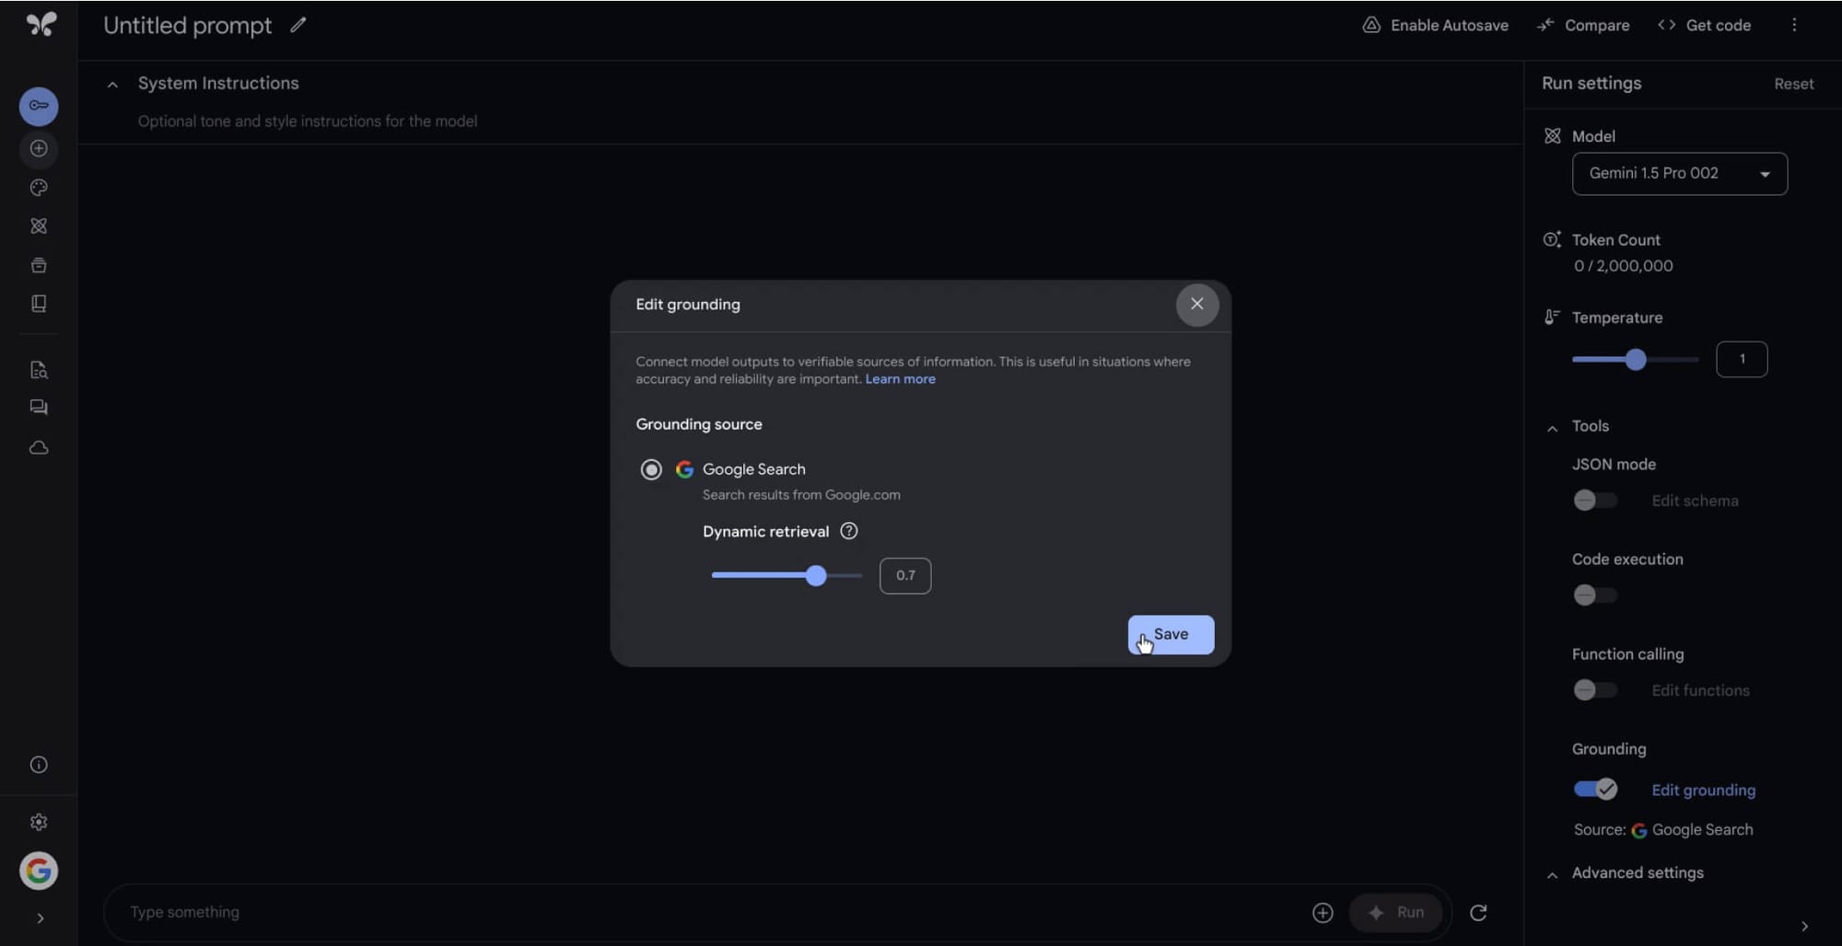This screenshot has height=946, width=1842.
Task: Click the reload icon beside Run
Action: coord(1478,912)
